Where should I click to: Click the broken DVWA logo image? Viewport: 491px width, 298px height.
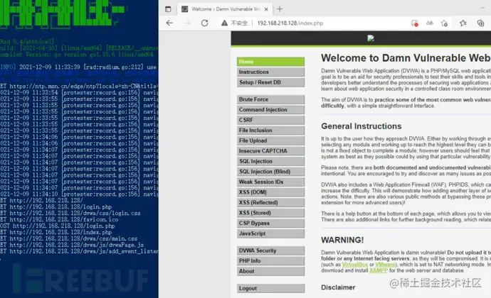371,38
